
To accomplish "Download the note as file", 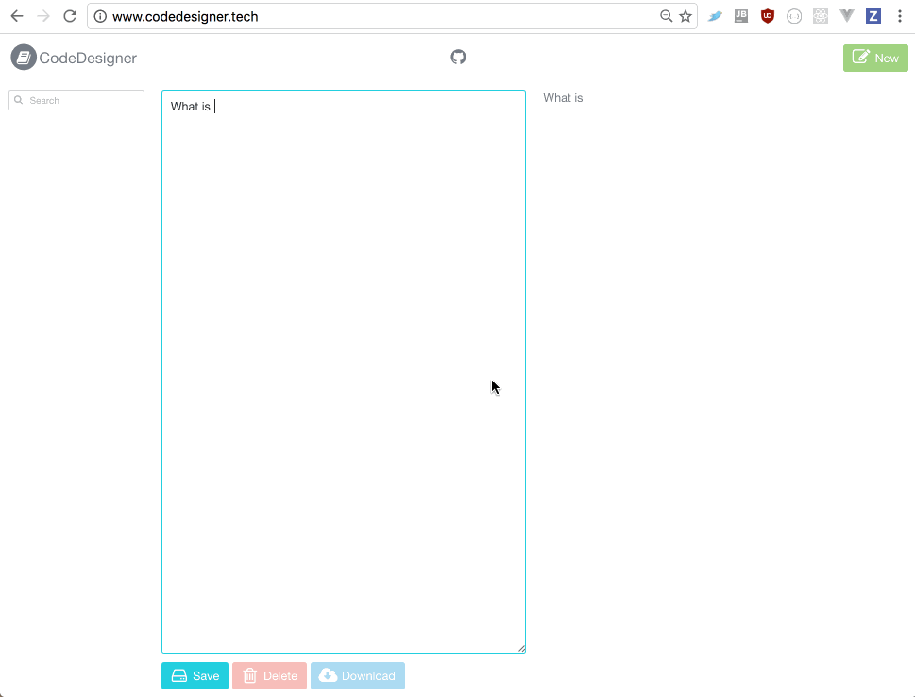I will tap(358, 675).
